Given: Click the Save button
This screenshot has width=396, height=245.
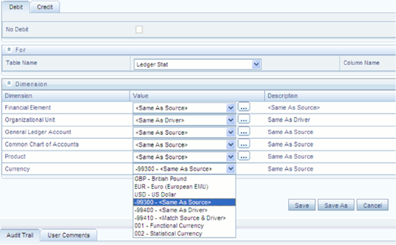Looking at the screenshot, I should coord(302,205).
